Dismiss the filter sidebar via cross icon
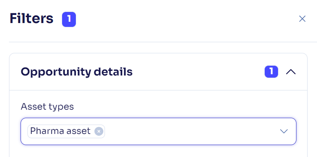 point(302,19)
